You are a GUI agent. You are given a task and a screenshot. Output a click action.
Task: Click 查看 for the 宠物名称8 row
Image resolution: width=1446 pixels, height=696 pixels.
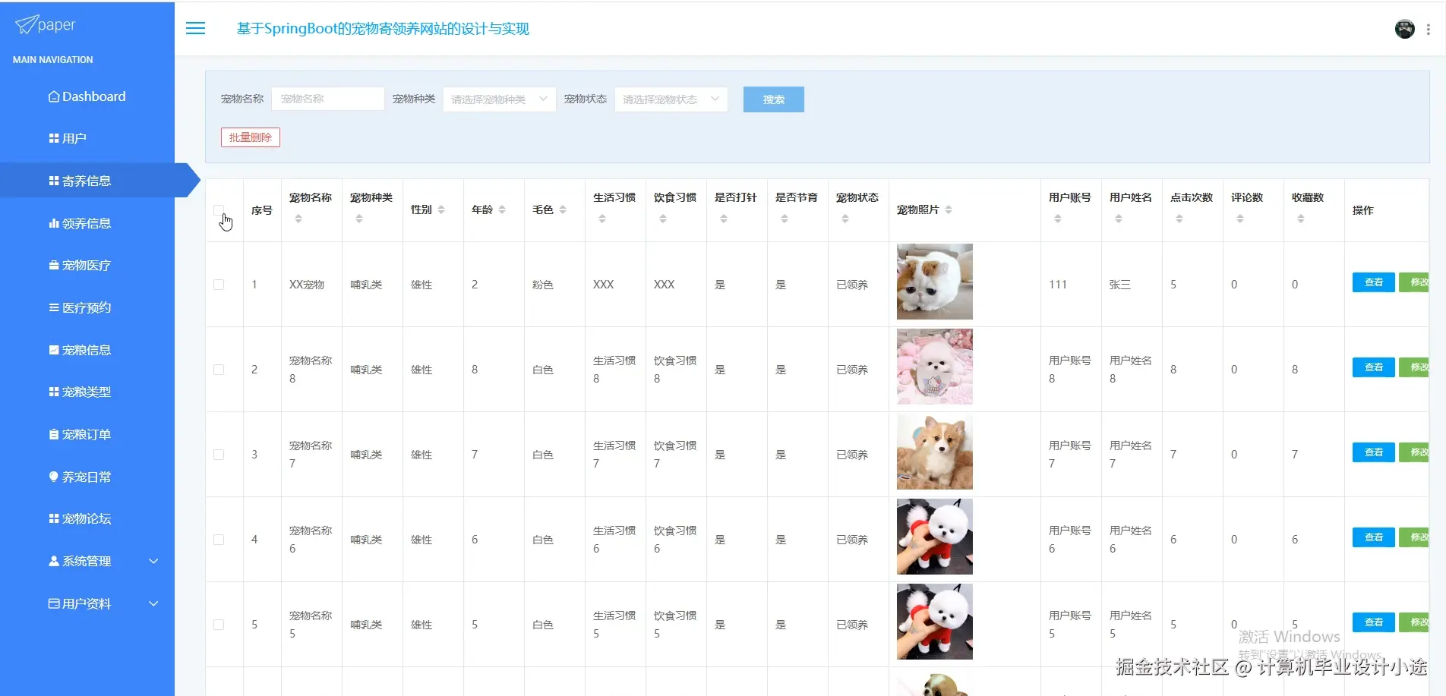tap(1373, 367)
